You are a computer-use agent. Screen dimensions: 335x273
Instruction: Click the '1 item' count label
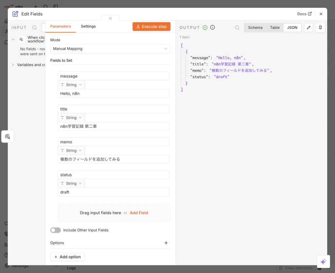pyautogui.click(x=185, y=37)
